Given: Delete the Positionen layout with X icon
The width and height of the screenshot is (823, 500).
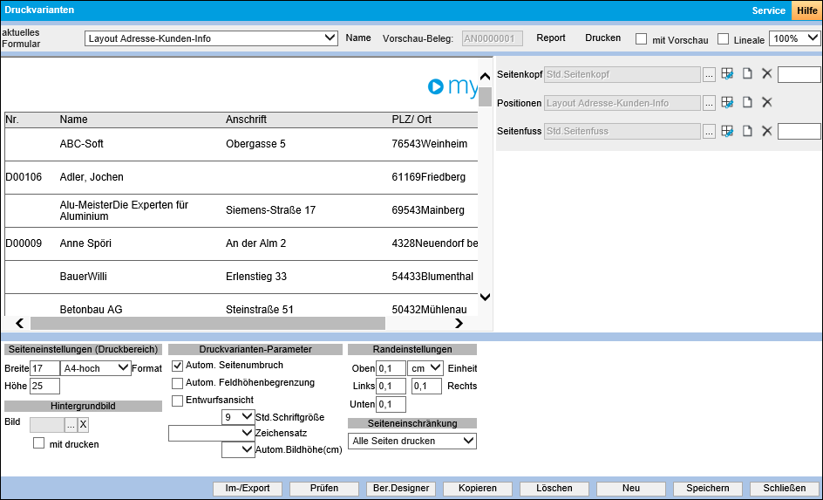Looking at the screenshot, I should point(767,102).
